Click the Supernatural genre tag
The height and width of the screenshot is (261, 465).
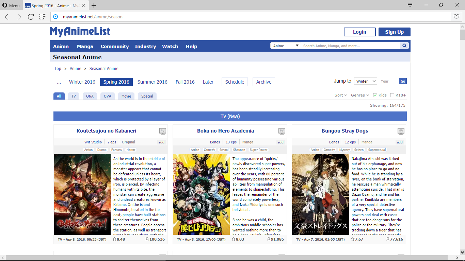[x=377, y=150]
